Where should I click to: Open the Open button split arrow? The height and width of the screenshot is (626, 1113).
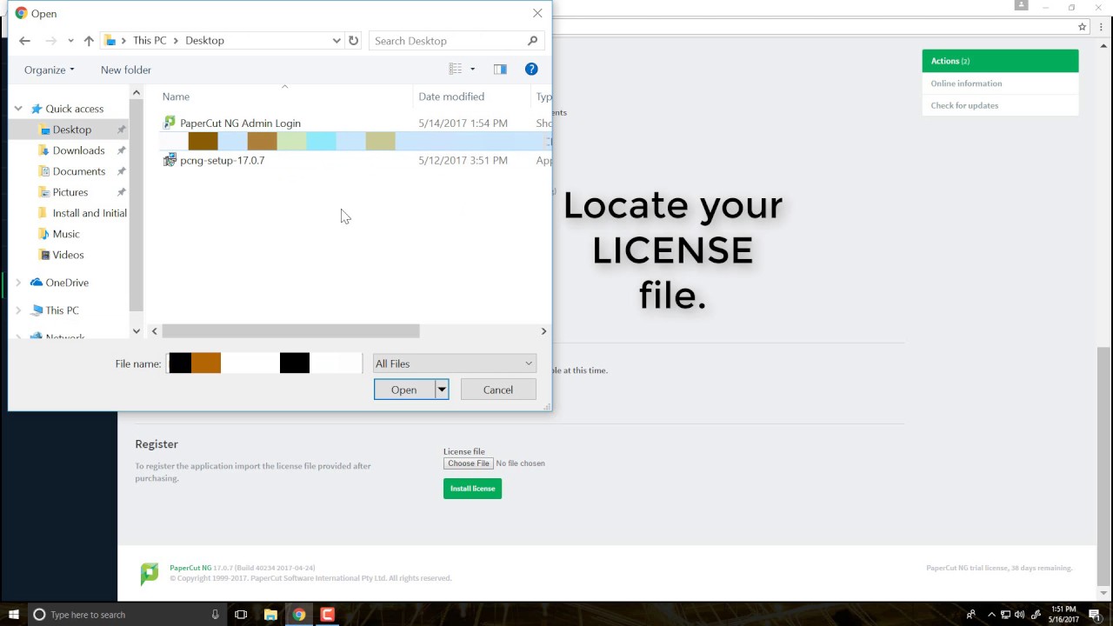click(x=442, y=390)
